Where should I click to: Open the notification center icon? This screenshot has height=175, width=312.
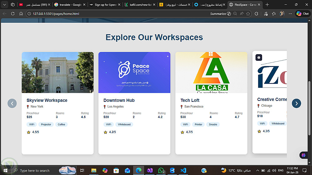click(x=305, y=170)
